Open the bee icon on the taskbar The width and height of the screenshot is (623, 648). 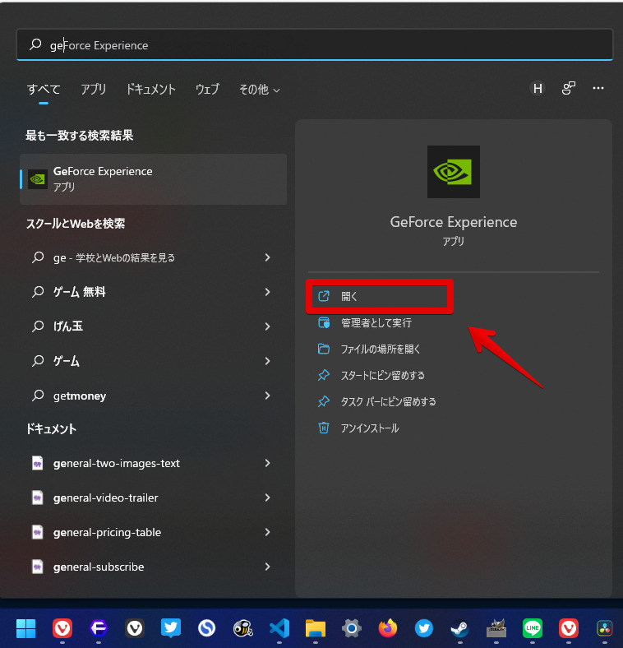243,628
